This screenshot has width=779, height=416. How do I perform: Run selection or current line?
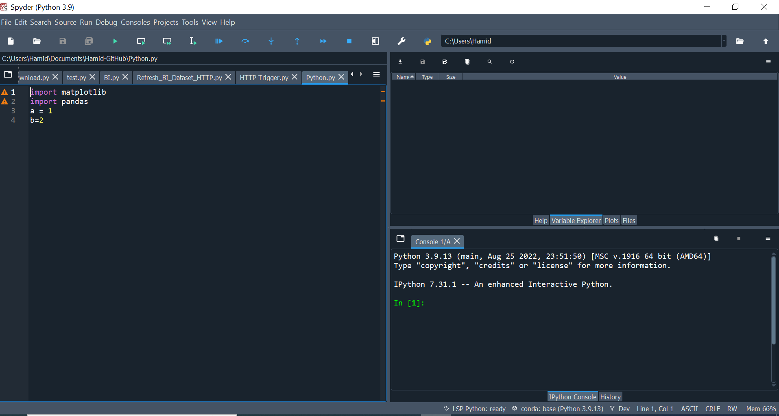pos(193,41)
